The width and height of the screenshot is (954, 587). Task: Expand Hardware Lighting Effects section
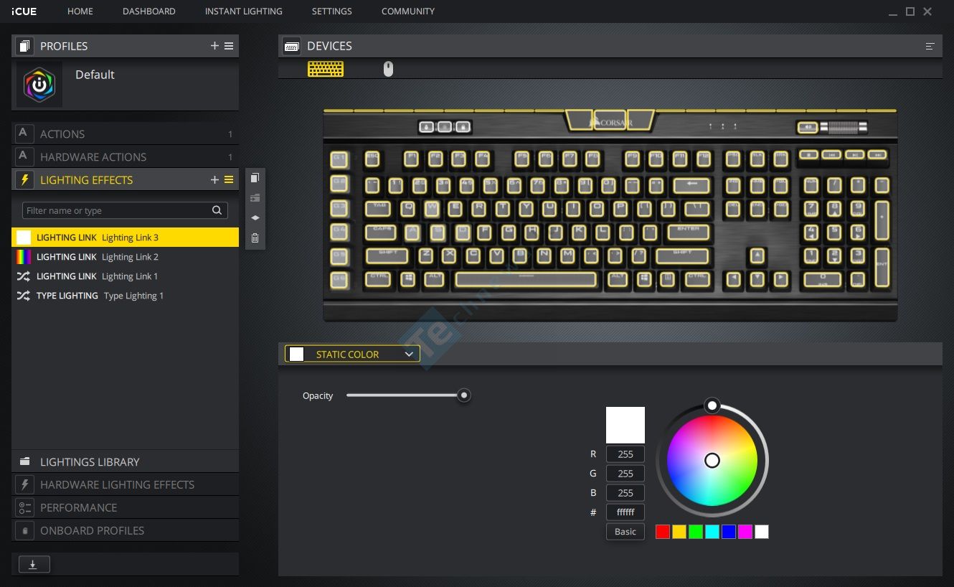(125, 484)
